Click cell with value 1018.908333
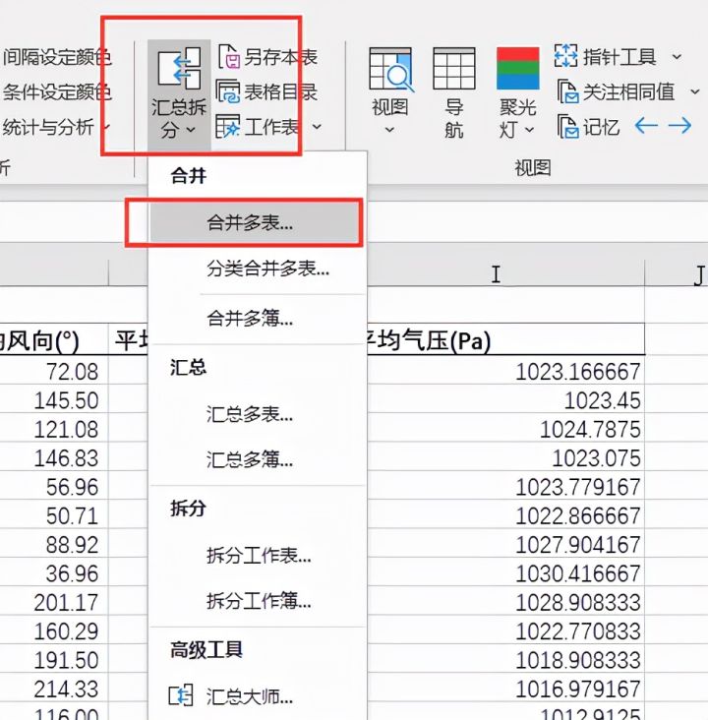Screen dimensions: 708x720 coord(505,659)
